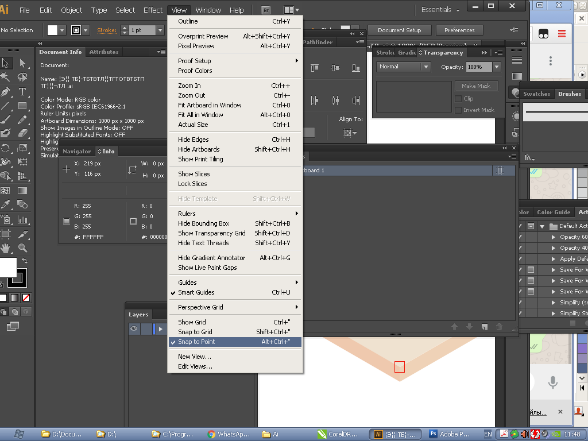Screen dimensions: 588x441
Task: Select the Pen tool in toolbox
Action: point(6,92)
